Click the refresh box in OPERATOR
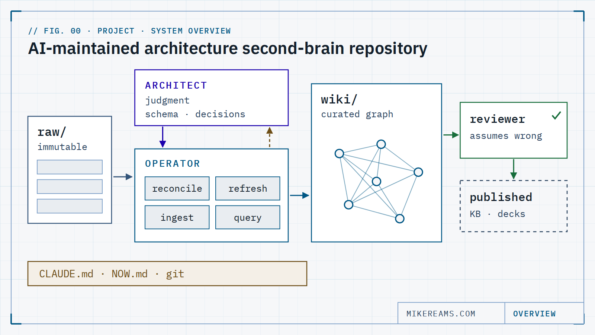The width and height of the screenshot is (595, 335). (248, 188)
